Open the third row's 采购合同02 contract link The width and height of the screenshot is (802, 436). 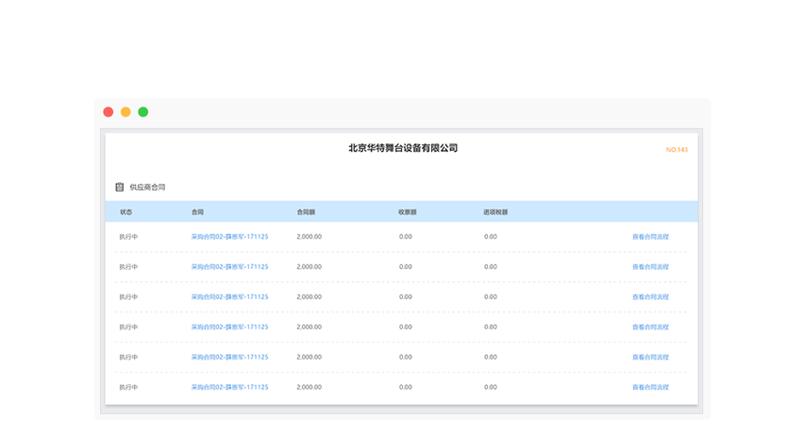(x=229, y=297)
